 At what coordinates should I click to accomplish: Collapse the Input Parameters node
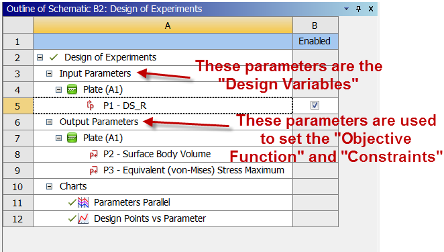tap(49, 74)
